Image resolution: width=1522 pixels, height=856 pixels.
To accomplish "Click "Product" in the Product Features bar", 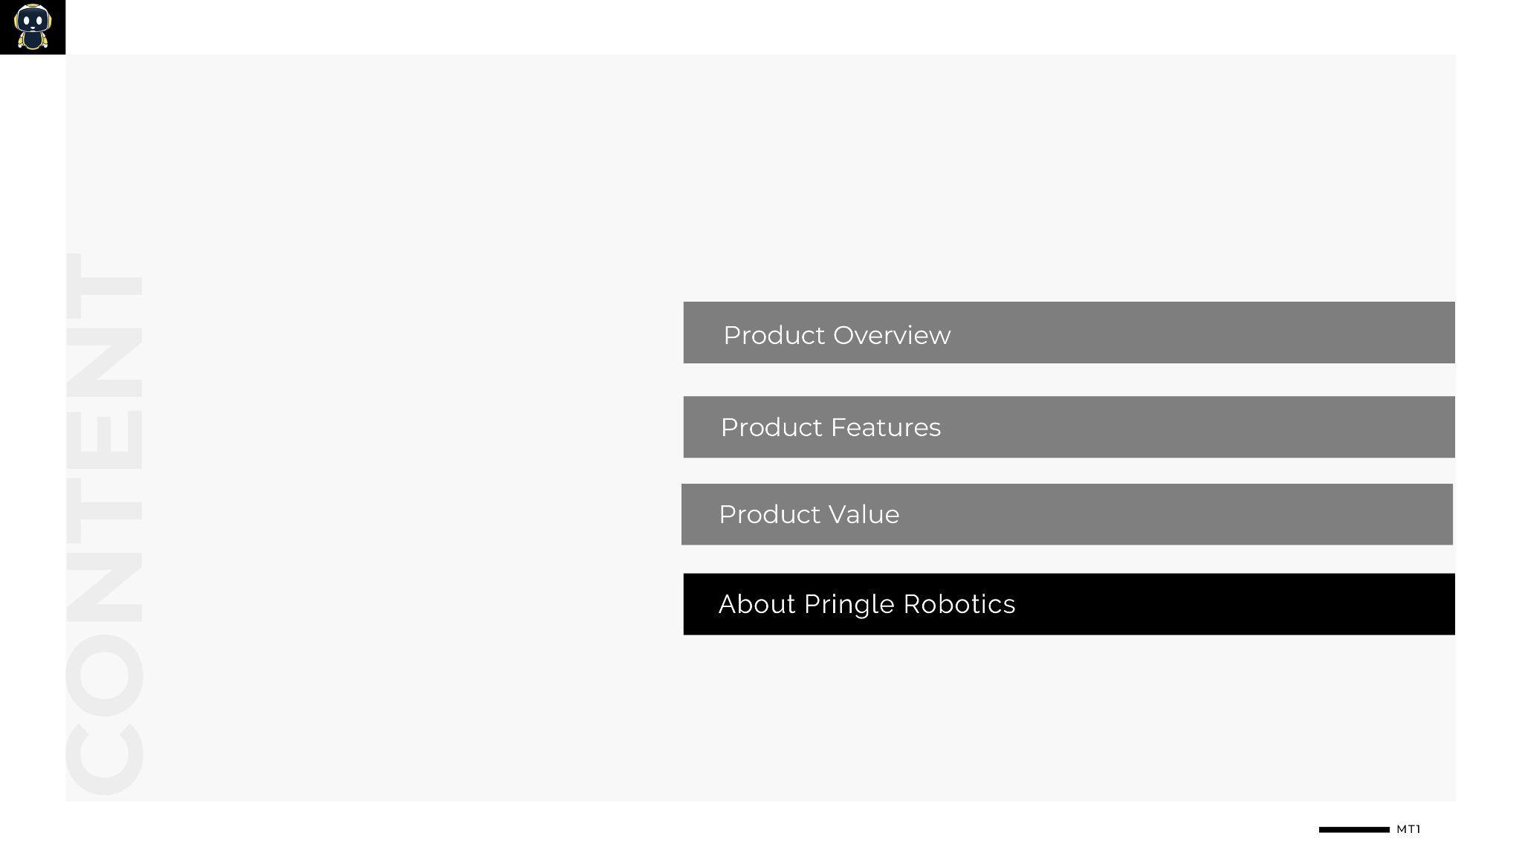I will 771,428.
